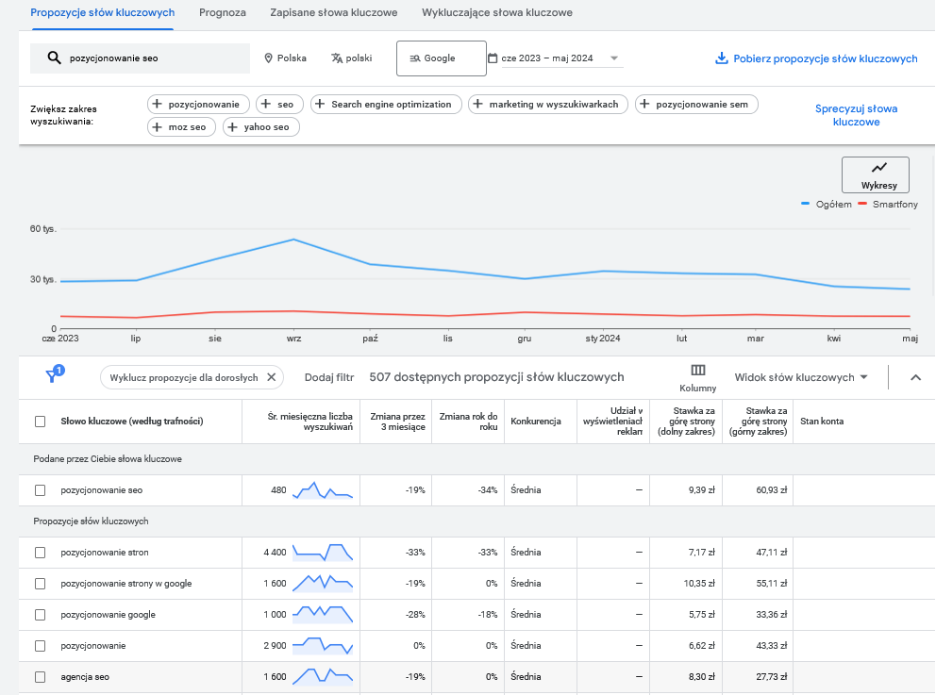Sort by Zmiana rok do roku column

coord(469,422)
